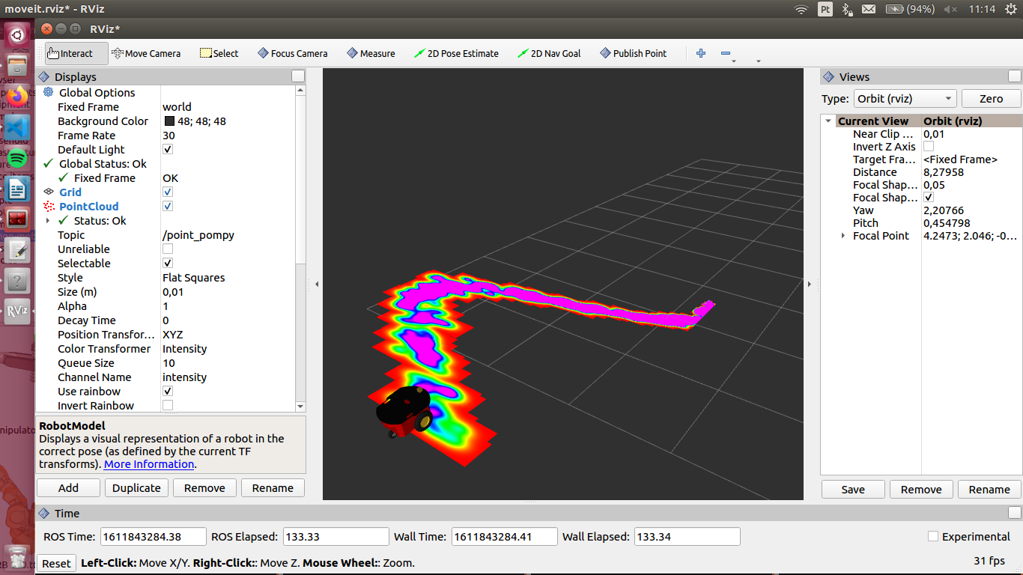Activate the Move Camera tool
The width and height of the screenshot is (1023, 575).
[146, 53]
